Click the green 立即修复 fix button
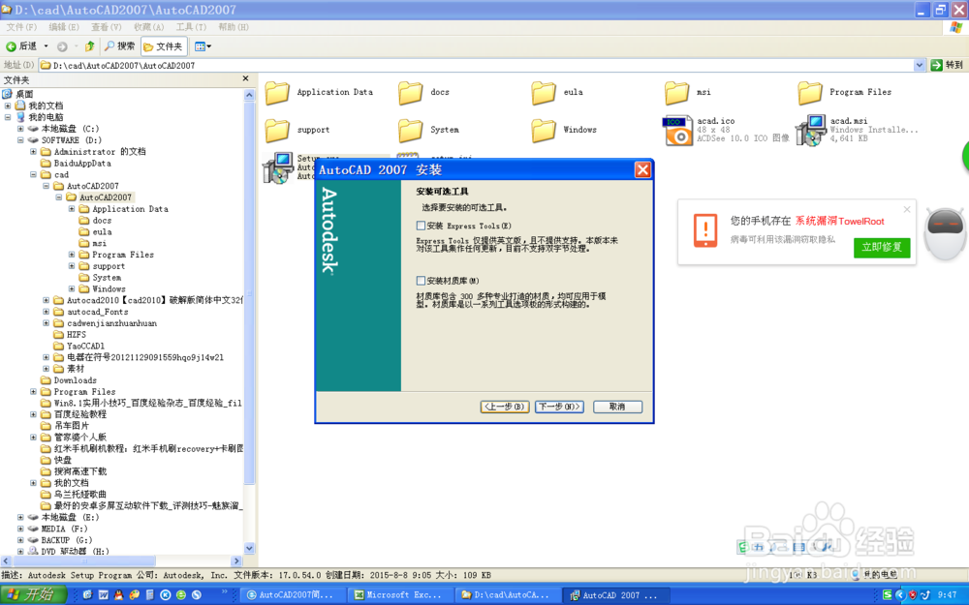 pos(882,248)
